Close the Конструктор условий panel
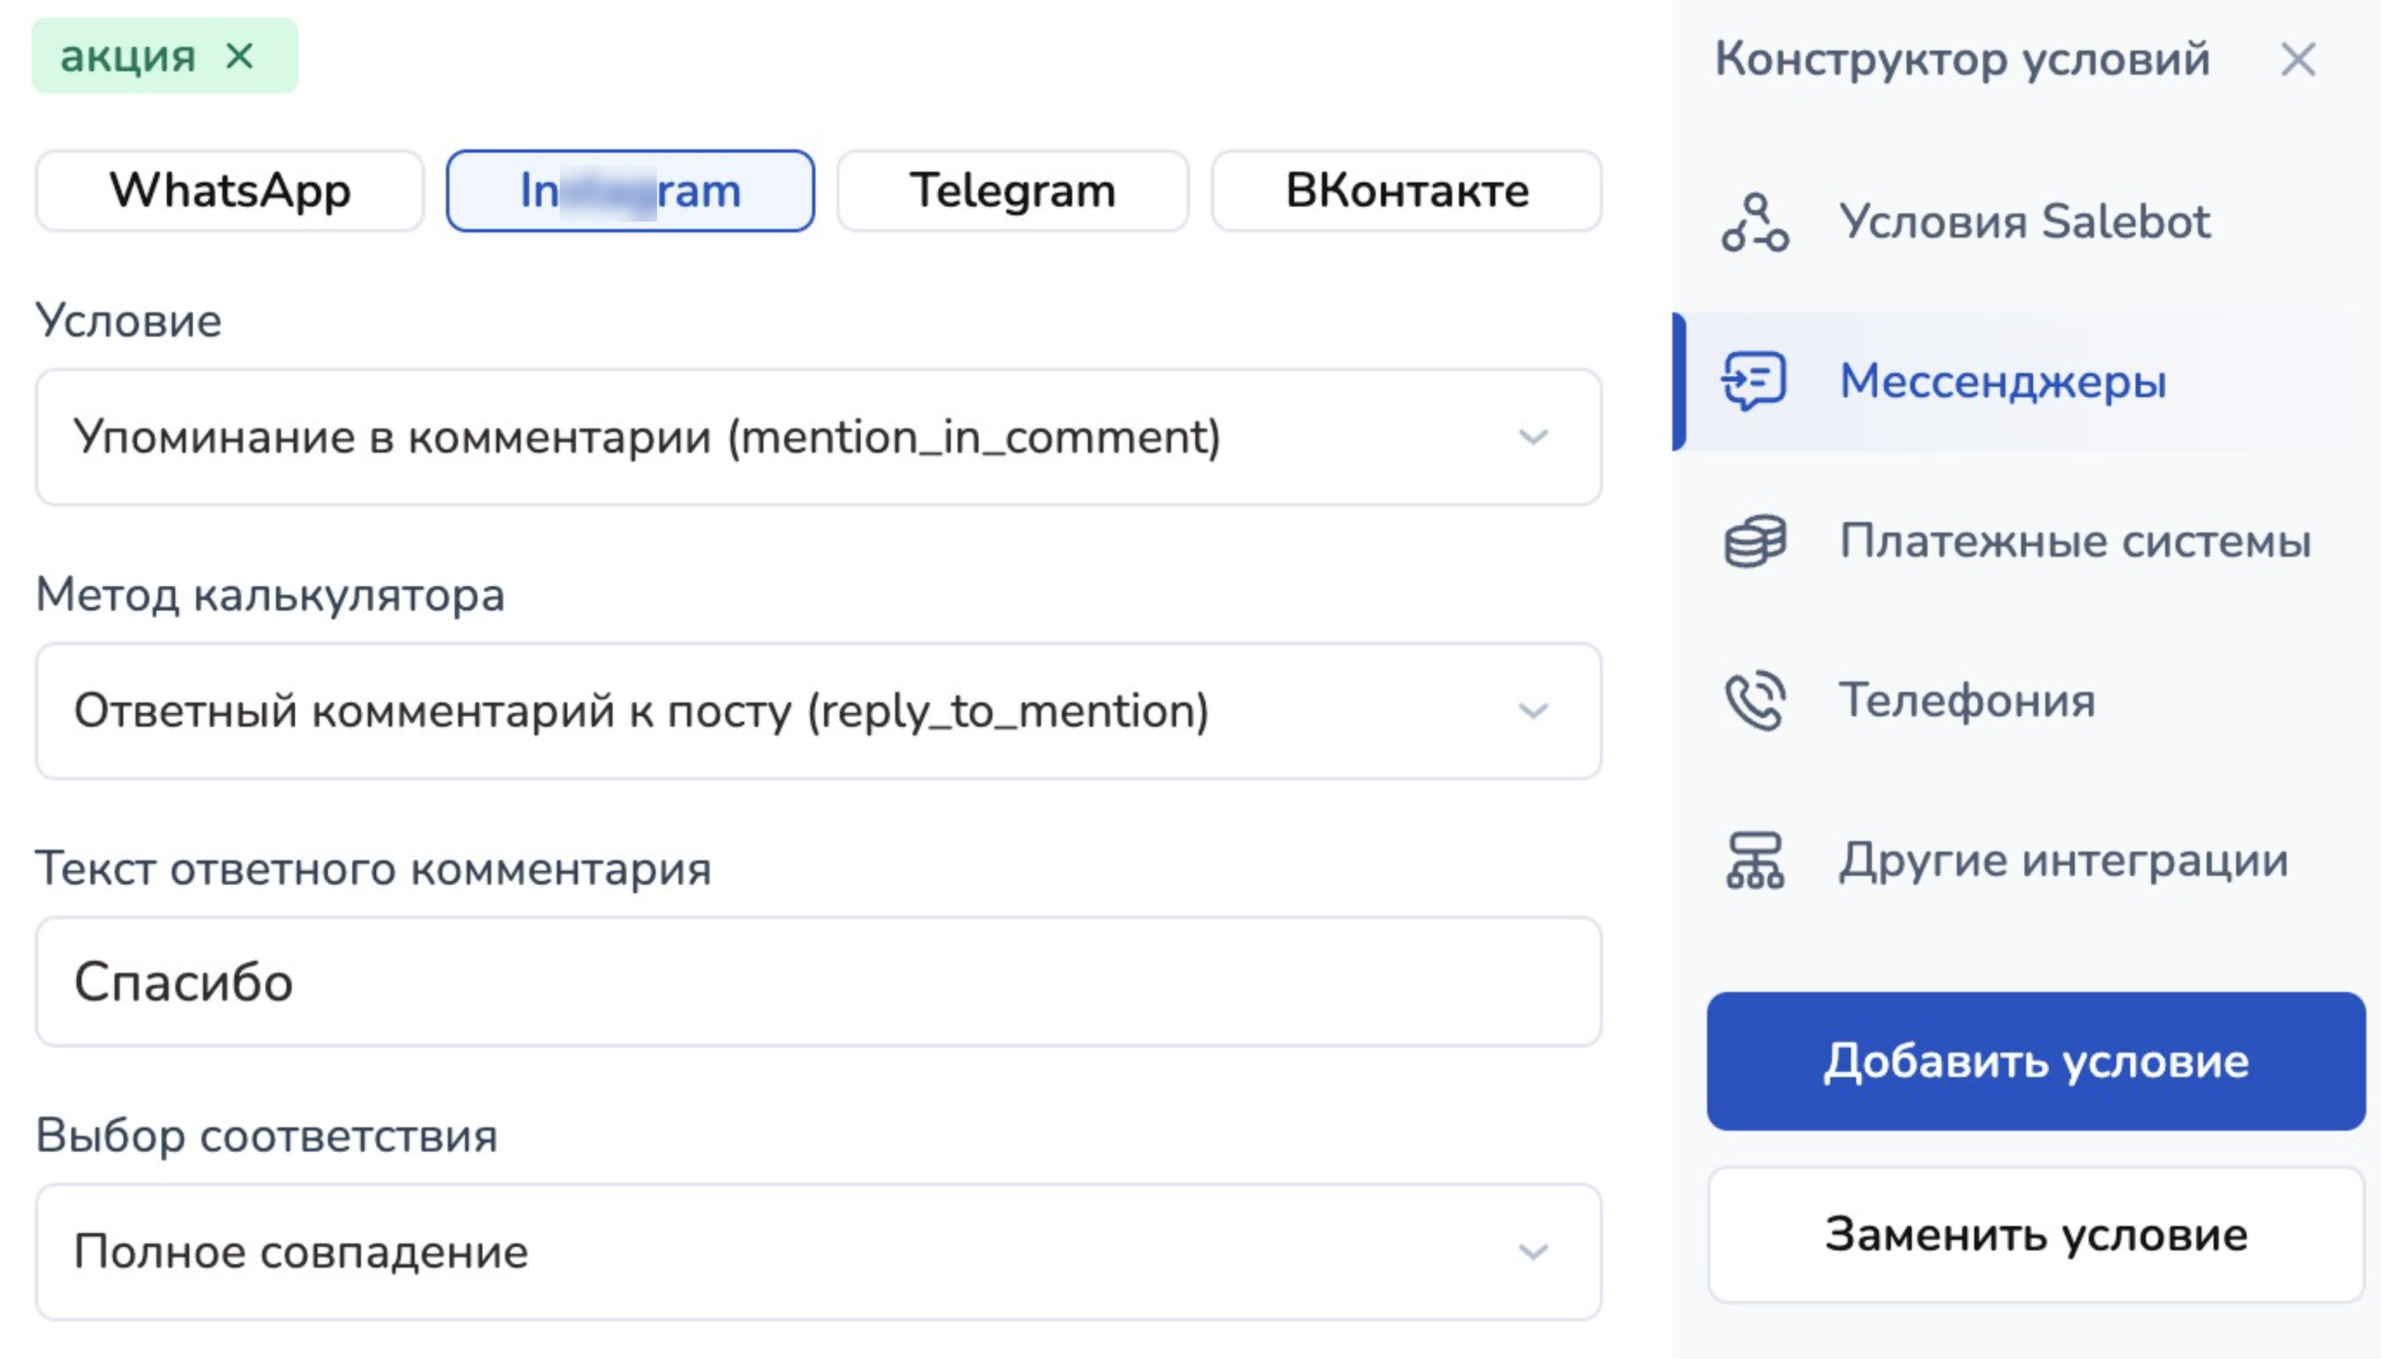The width and height of the screenshot is (2381, 1359). [2297, 60]
